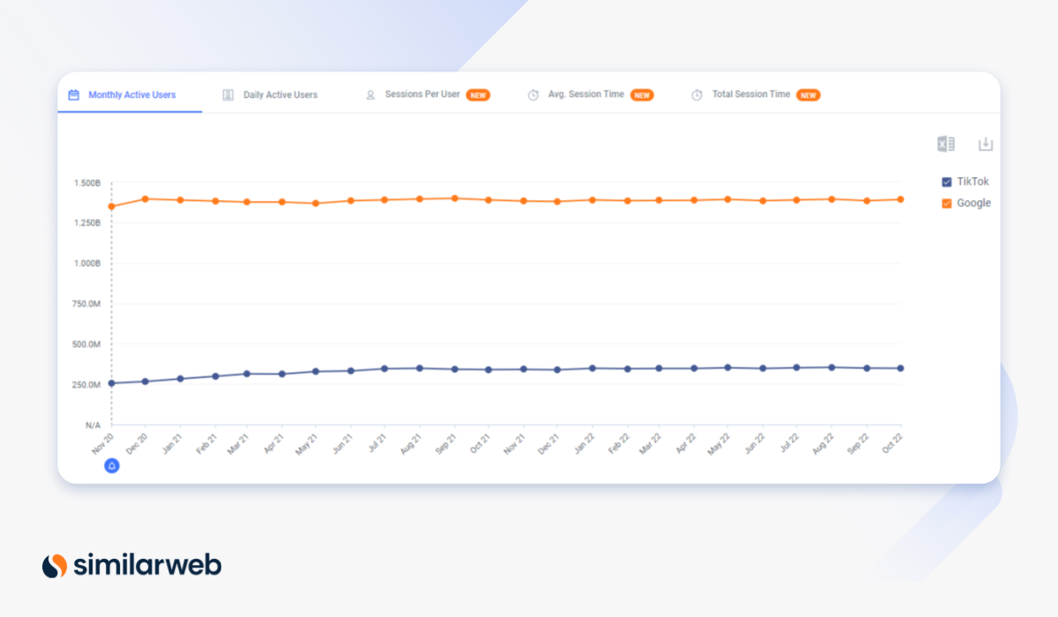Uncheck the Google legend checkbox
Image resolution: width=1058 pixels, height=617 pixels.
[x=947, y=204]
